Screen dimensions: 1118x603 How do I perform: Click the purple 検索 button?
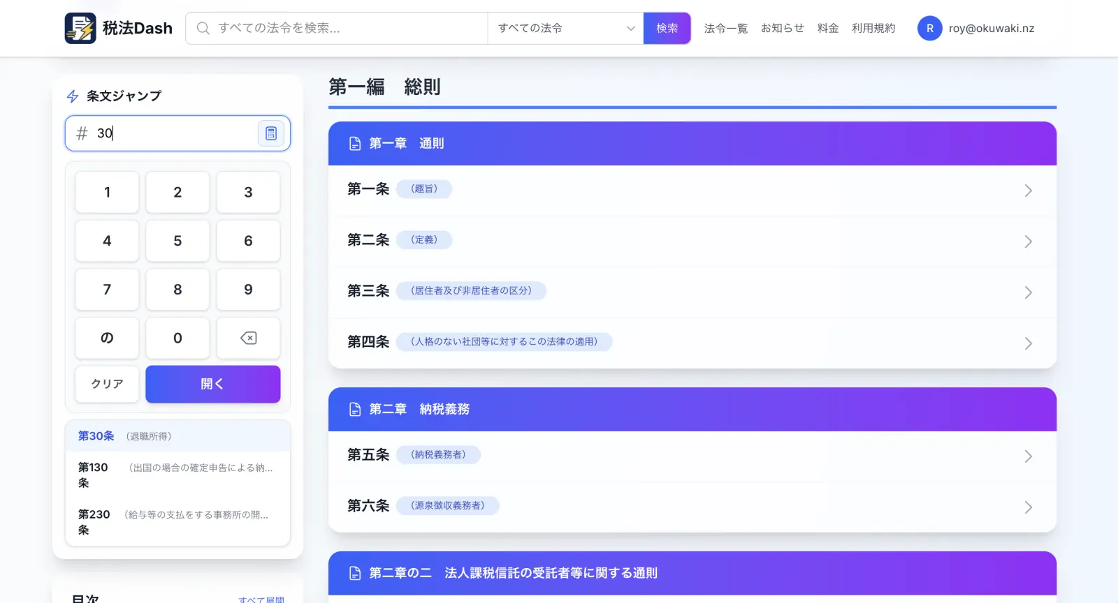pos(667,28)
